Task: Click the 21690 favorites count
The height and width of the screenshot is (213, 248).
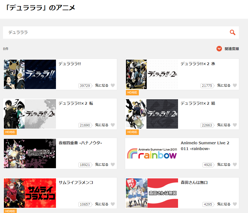Action: pyautogui.click(x=85, y=125)
